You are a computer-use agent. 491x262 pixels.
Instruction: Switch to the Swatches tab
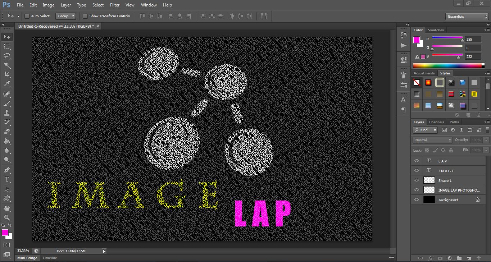click(436, 30)
